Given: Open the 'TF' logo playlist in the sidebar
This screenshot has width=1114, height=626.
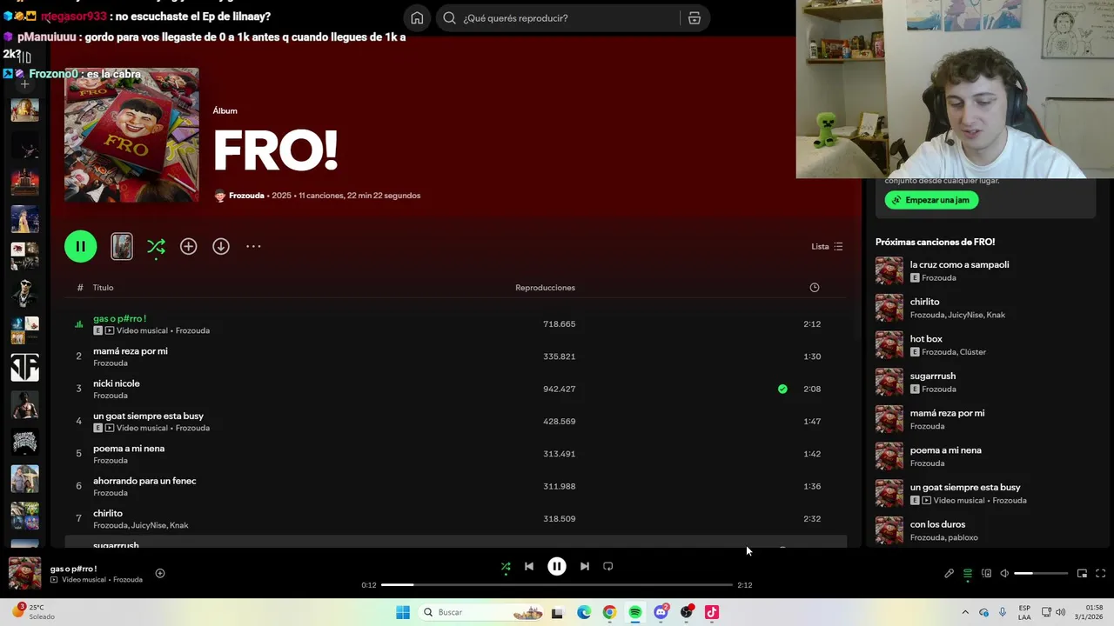Looking at the screenshot, I should point(24,368).
